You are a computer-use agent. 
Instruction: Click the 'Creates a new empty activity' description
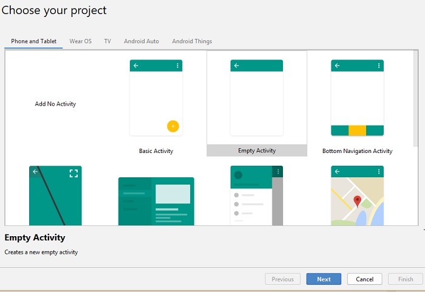click(x=41, y=252)
